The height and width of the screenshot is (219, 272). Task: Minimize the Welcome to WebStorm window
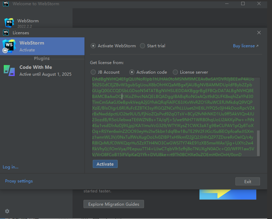click(x=227, y=4)
